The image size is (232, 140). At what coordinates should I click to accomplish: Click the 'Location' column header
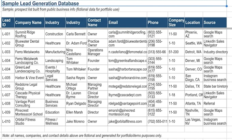194,23
